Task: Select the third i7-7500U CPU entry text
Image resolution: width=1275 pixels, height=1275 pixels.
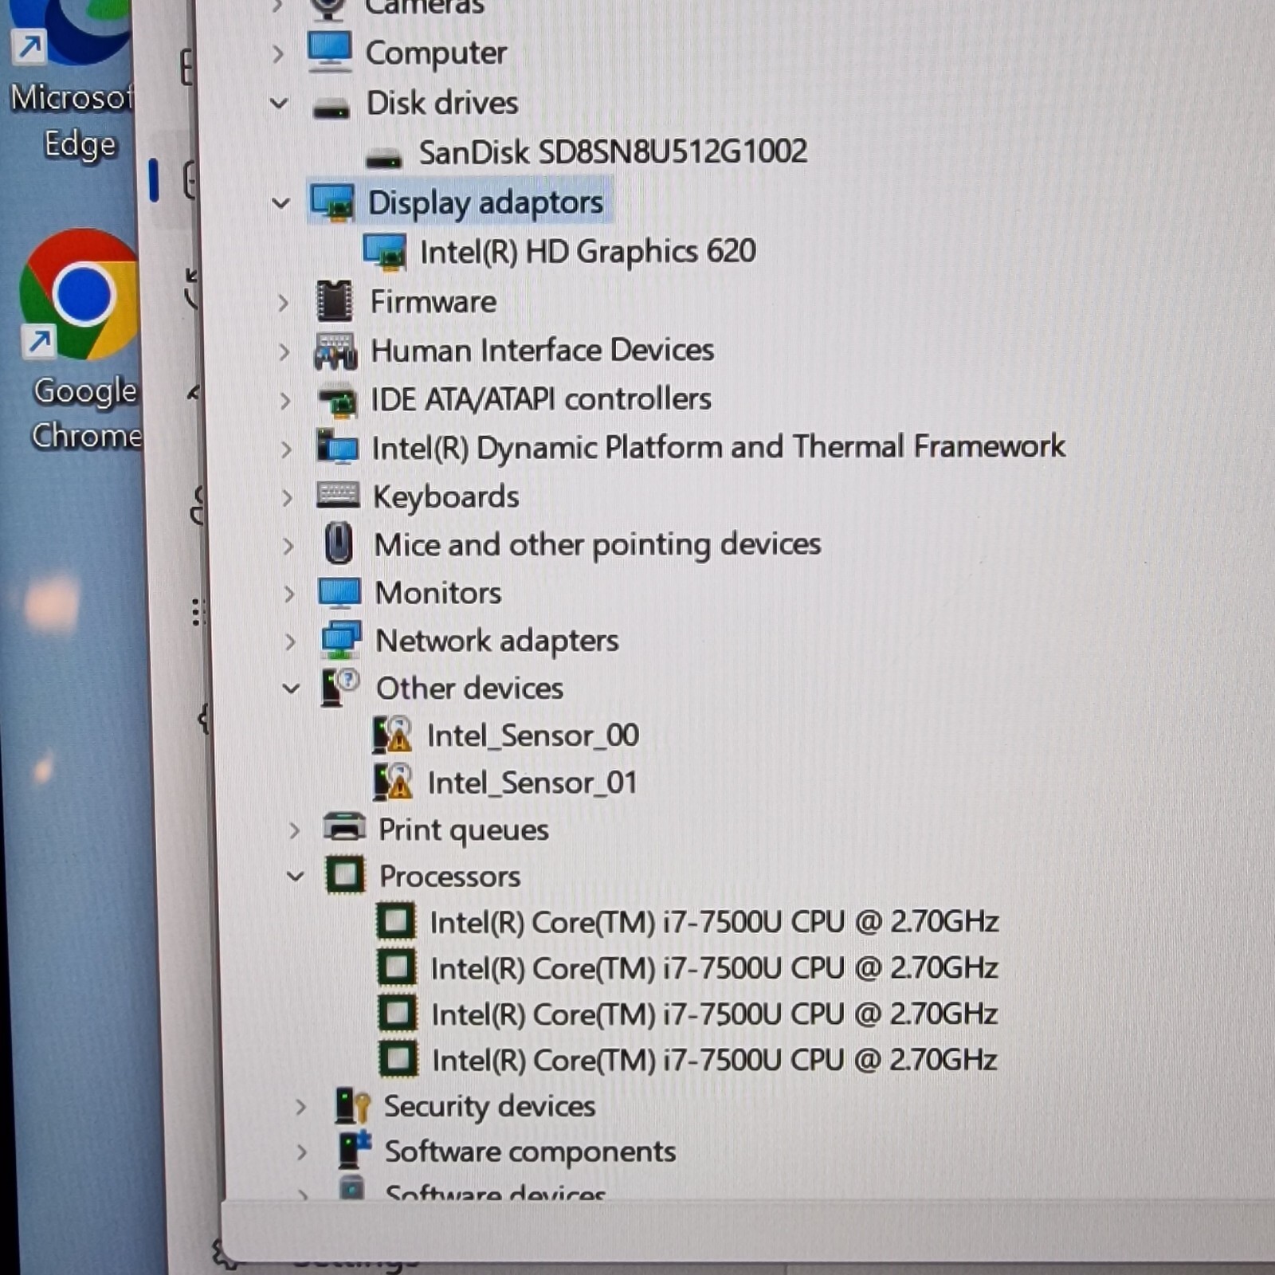Action: click(714, 1014)
